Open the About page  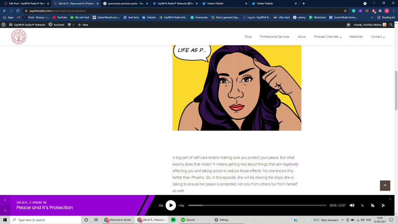(302, 37)
